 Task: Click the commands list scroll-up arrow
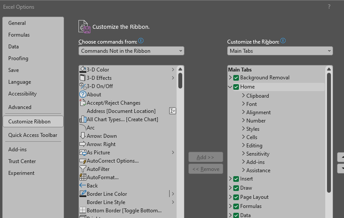[181, 69]
